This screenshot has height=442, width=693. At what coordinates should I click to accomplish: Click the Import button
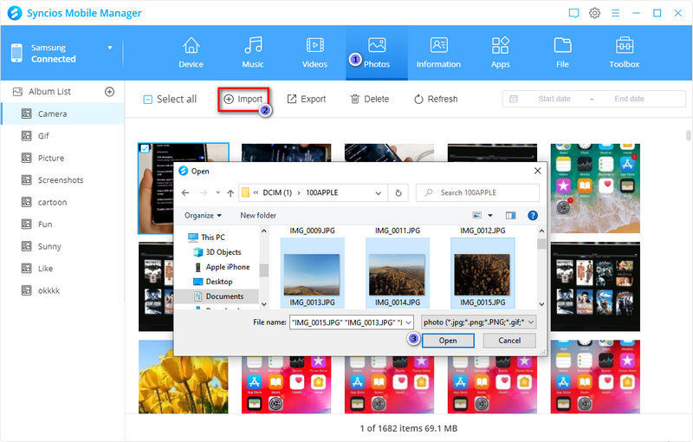243,99
